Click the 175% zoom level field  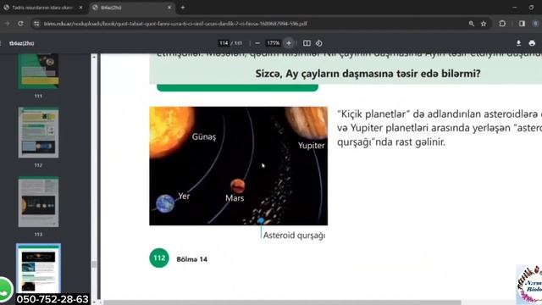click(273, 43)
